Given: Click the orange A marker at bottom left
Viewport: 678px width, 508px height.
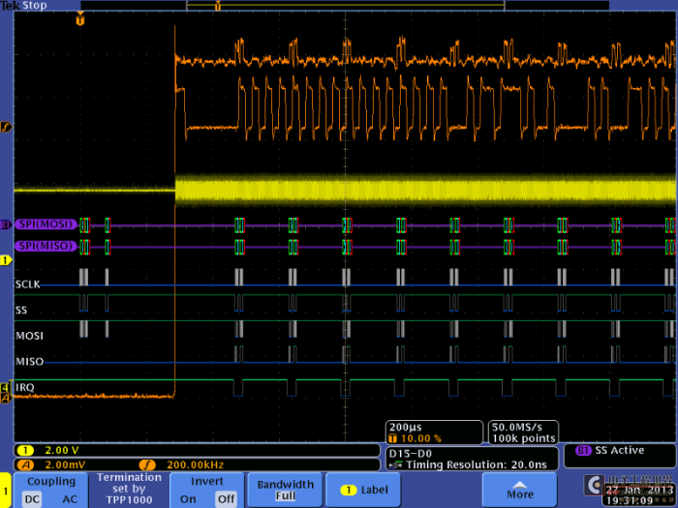Looking at the screenshot, I should pyautogui.click(x=5, y=398).
